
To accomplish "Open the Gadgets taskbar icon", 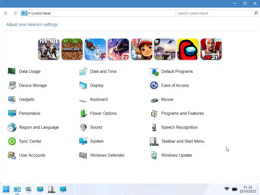I will tap(29, 189).
